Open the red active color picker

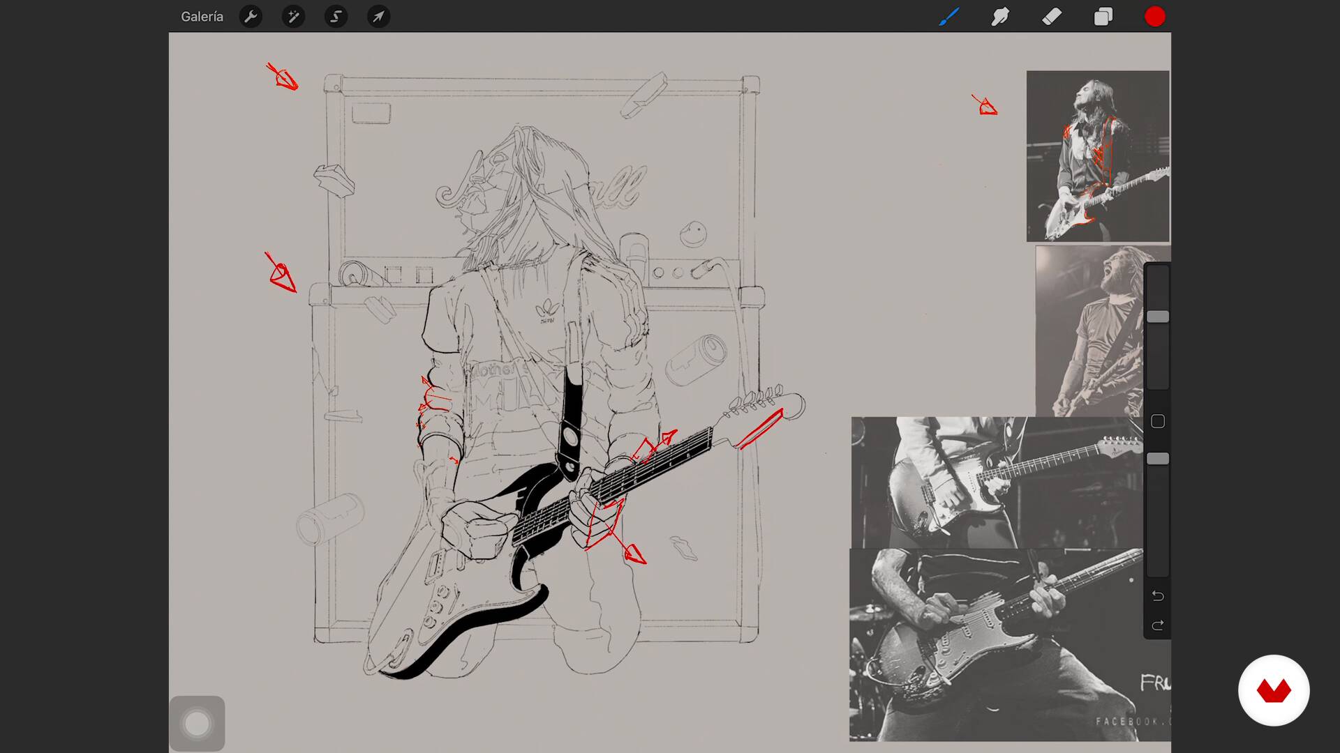[x=1154, y=16]
